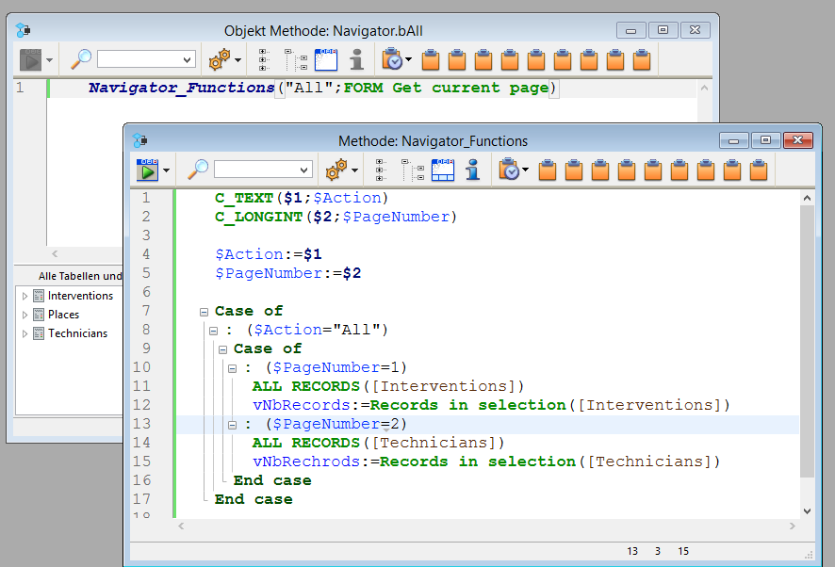835x567 pixels.
Task: Run the Navigator_Functions method with green play icon
Action: point(147,170)
